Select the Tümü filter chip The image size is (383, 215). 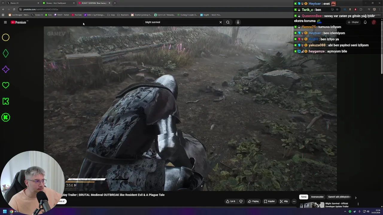pyautogui.click(x=304, y=197)
